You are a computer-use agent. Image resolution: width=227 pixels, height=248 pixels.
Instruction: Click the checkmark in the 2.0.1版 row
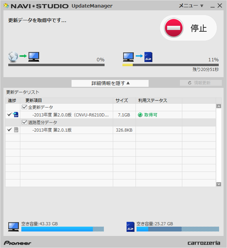pos(10,130)
